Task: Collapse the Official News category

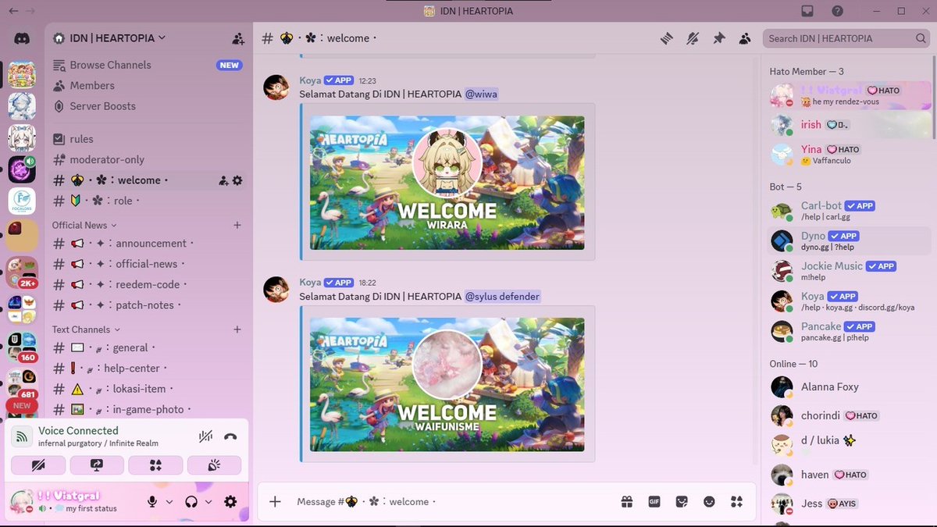Action: coord(84,225)
